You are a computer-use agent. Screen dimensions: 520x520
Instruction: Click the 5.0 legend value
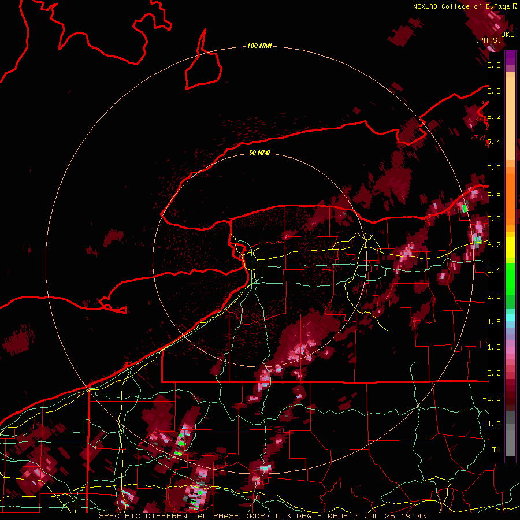[494, 219]
